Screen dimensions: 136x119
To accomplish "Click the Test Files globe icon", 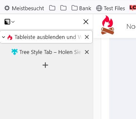I will (x=99, y=8).
